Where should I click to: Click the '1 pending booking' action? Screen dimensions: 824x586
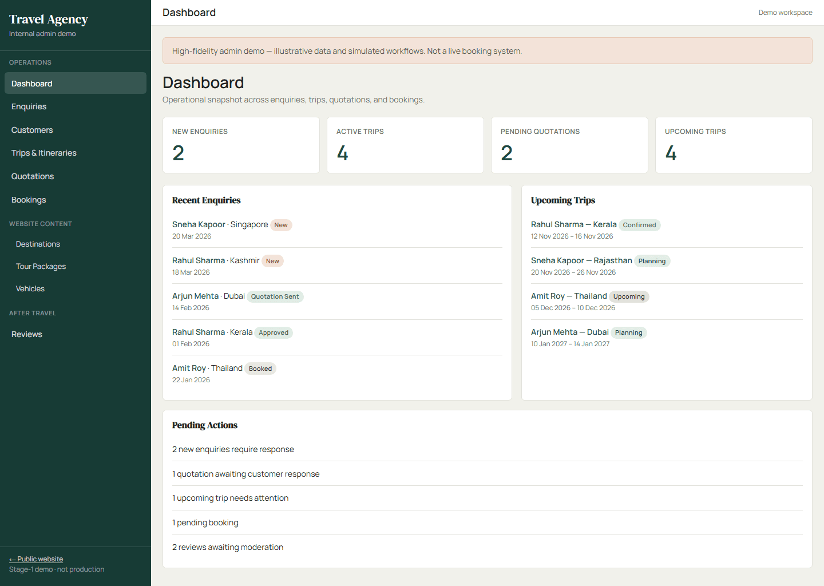[205, 522]
